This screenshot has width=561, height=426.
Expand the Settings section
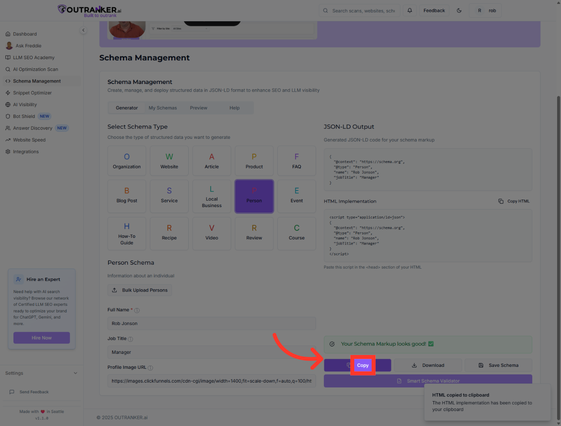(41, 373)
